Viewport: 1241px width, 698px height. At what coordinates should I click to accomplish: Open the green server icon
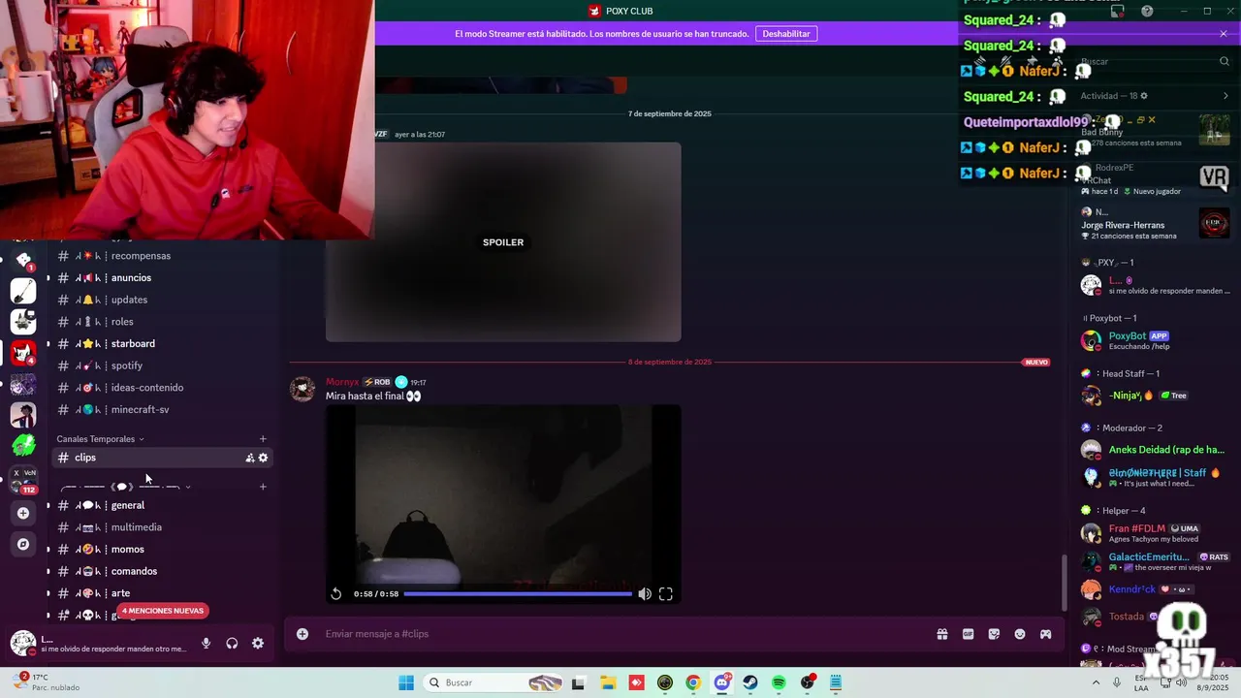23,446
